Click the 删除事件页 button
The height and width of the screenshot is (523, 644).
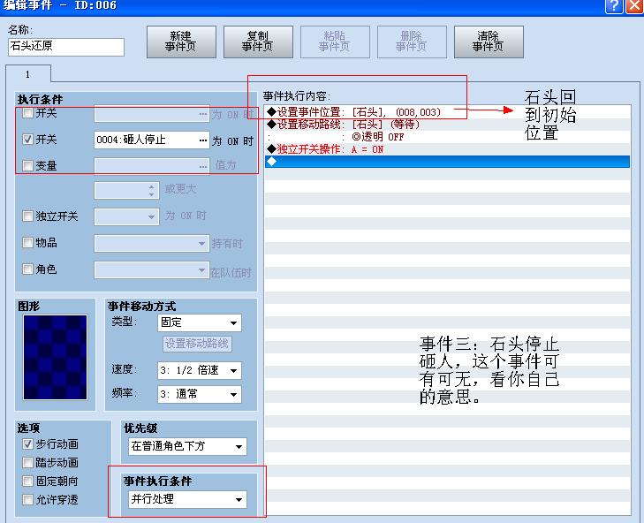[x=412, y=42]
